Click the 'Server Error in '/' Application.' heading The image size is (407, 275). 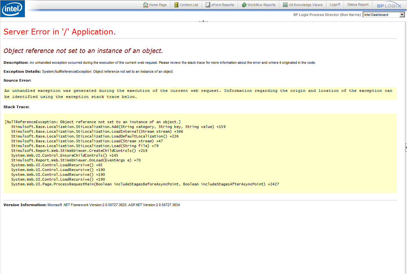click(x=60, y=32)
